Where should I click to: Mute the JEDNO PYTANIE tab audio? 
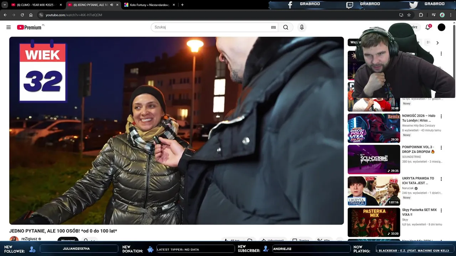pyautogui.click(x=112, y=5)
